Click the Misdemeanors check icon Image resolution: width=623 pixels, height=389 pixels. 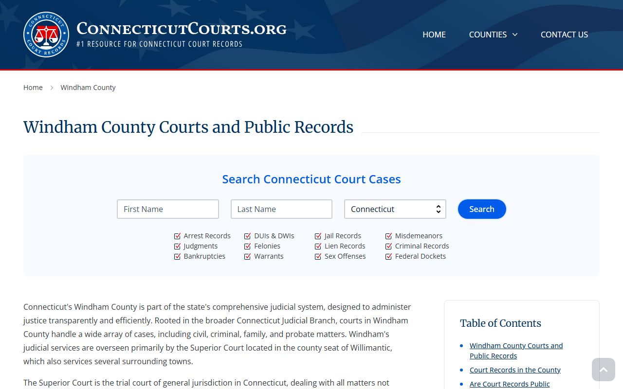point(388,236)
